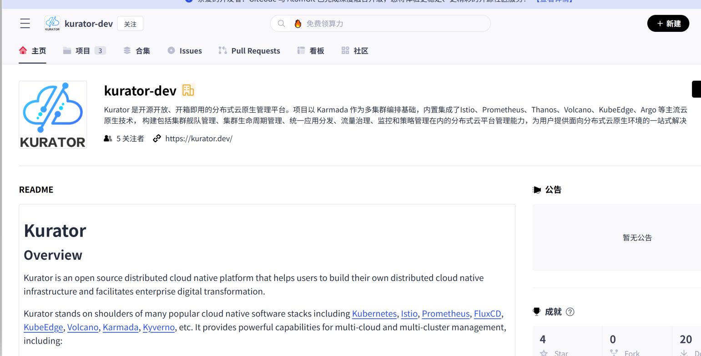Click the Kurator title in README
The image size is (701, 356).
pos(55,231)
